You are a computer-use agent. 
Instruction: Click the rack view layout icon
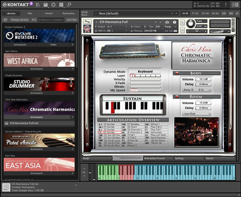(x=61, y=5)
